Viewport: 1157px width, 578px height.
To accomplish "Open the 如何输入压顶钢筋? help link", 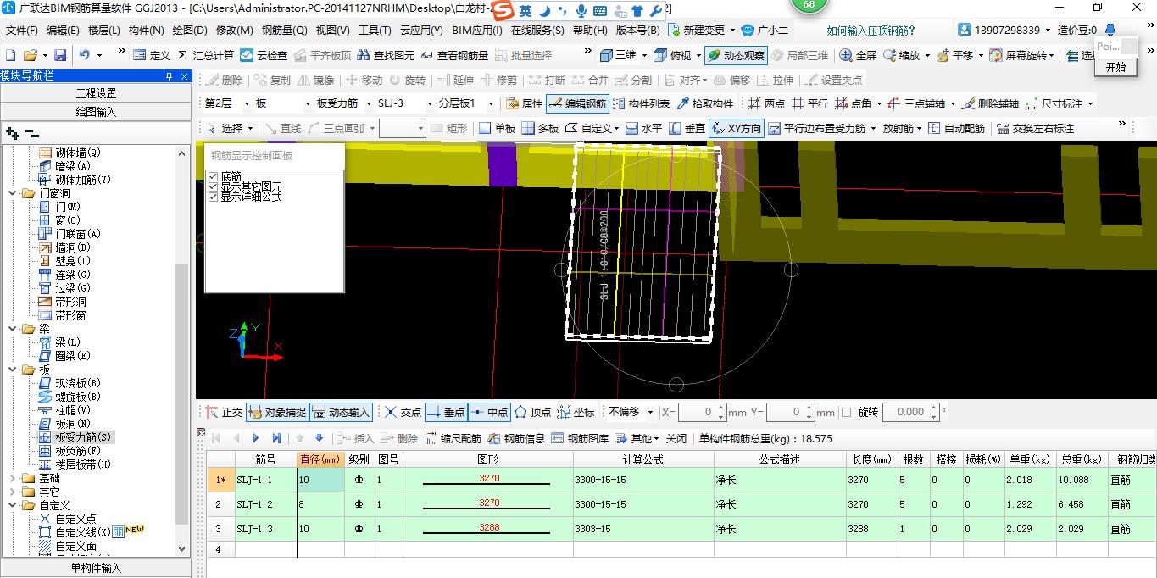I will 871,31.
